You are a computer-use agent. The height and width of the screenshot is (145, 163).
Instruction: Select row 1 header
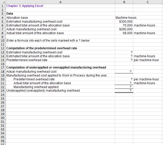(3, 6)
